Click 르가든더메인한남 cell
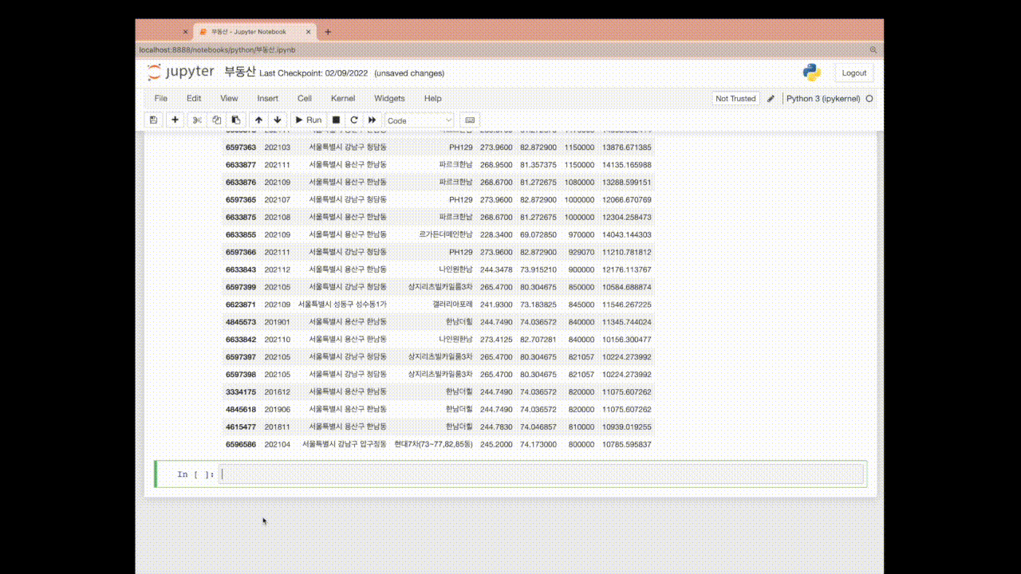Screen dimensions: 1021x574 pos(446,235)
